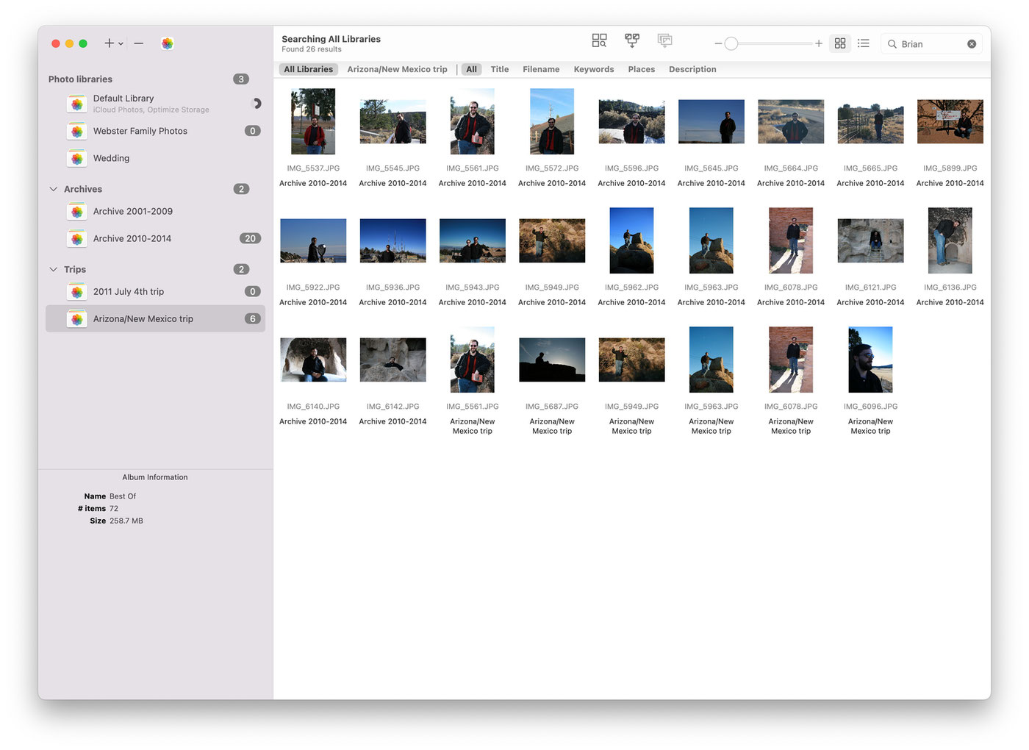
Task: Click the merge libraries toolbar icon
Action: tap(631, 40)
